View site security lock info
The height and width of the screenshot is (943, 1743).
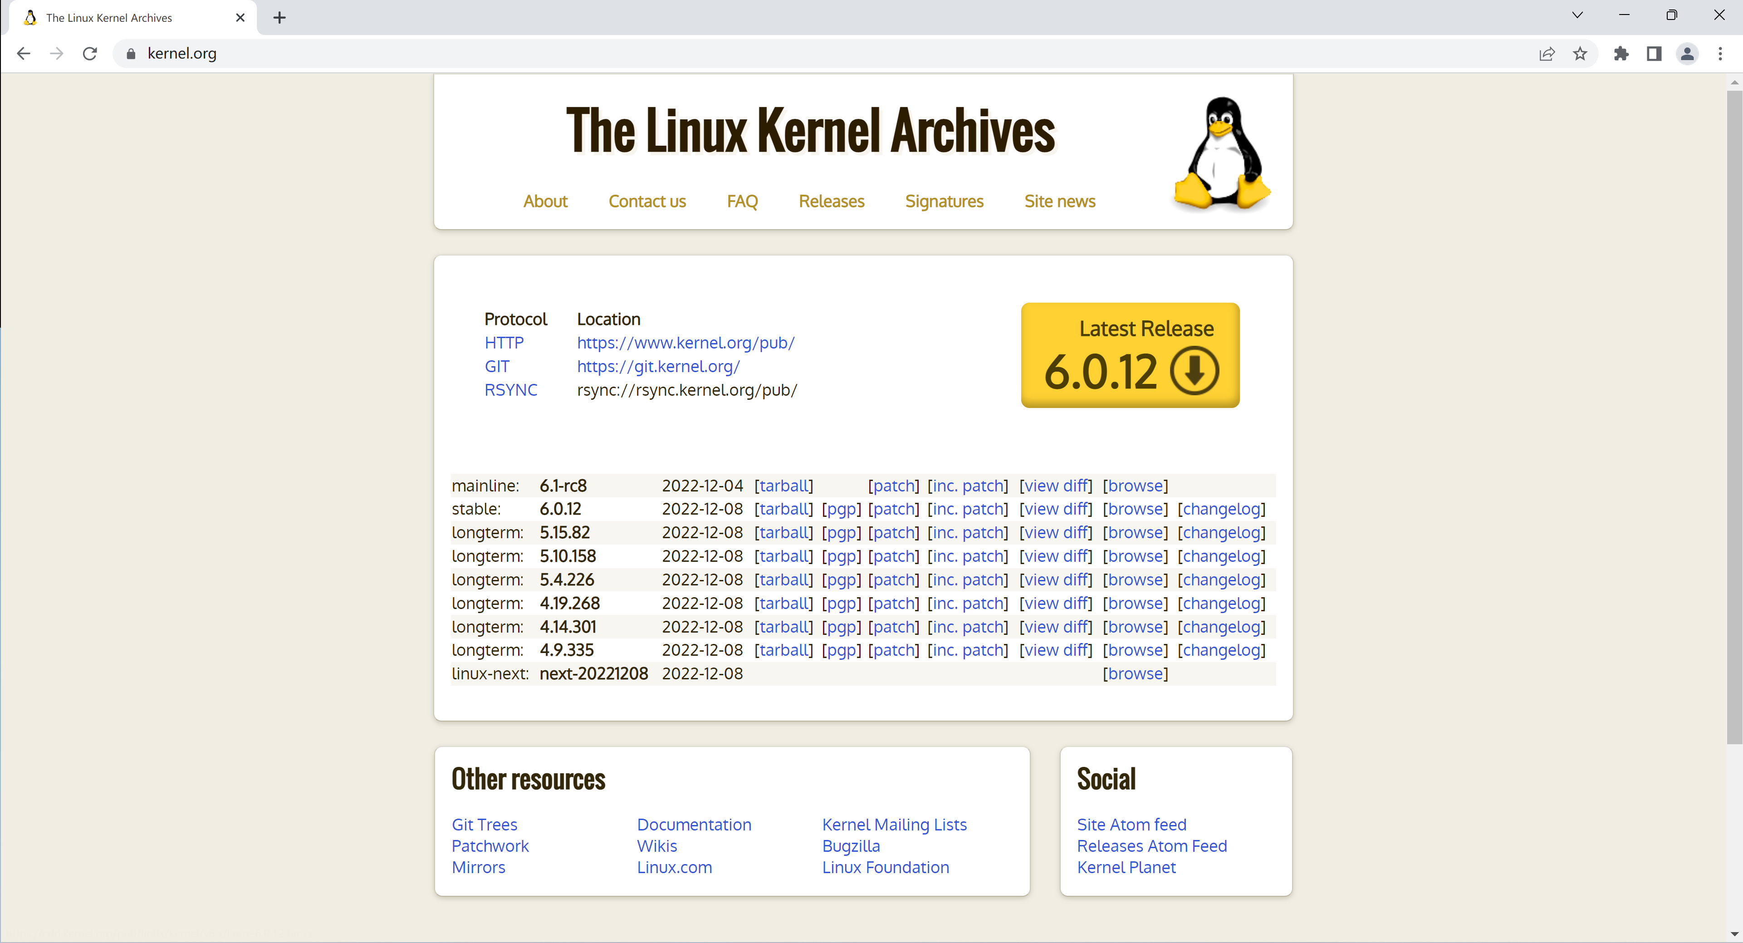pyautogui.click(x=131, y=54)
